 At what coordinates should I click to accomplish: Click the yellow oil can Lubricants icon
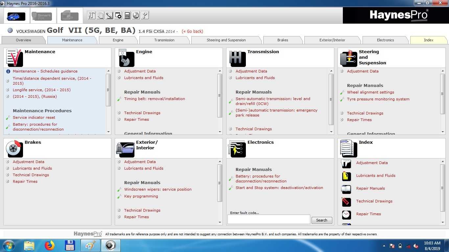[346, 176]
